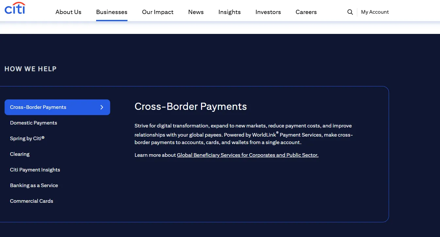Click the HOW WE HELP heading
The image size is (440, 237).
30,69
